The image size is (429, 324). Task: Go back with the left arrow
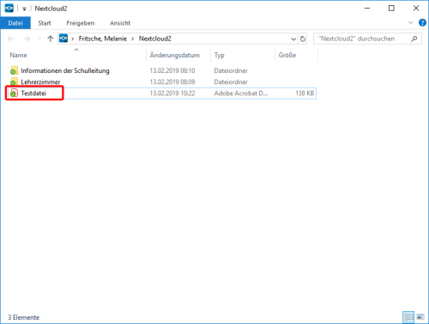pyautogui.click(x=11, y=39)
